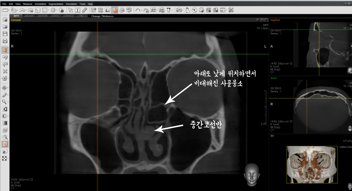This screenshot has height=191, width=352.
Task: Click the Undo arrow in sidebar
Action: 5,57
